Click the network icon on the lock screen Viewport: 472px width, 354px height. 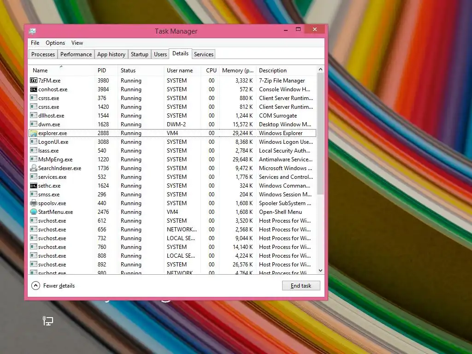(x=47, y=321)
